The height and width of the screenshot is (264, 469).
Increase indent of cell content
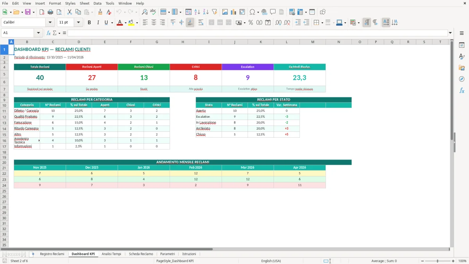298,23
